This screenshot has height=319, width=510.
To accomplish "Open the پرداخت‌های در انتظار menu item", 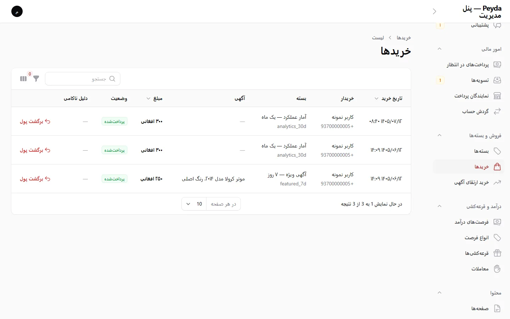I will point(468,65).
